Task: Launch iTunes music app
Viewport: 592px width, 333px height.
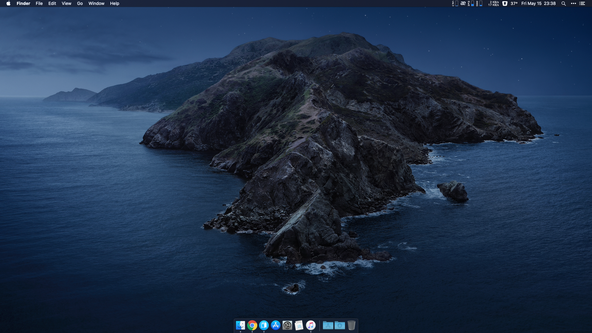Action: coord(310,325)
